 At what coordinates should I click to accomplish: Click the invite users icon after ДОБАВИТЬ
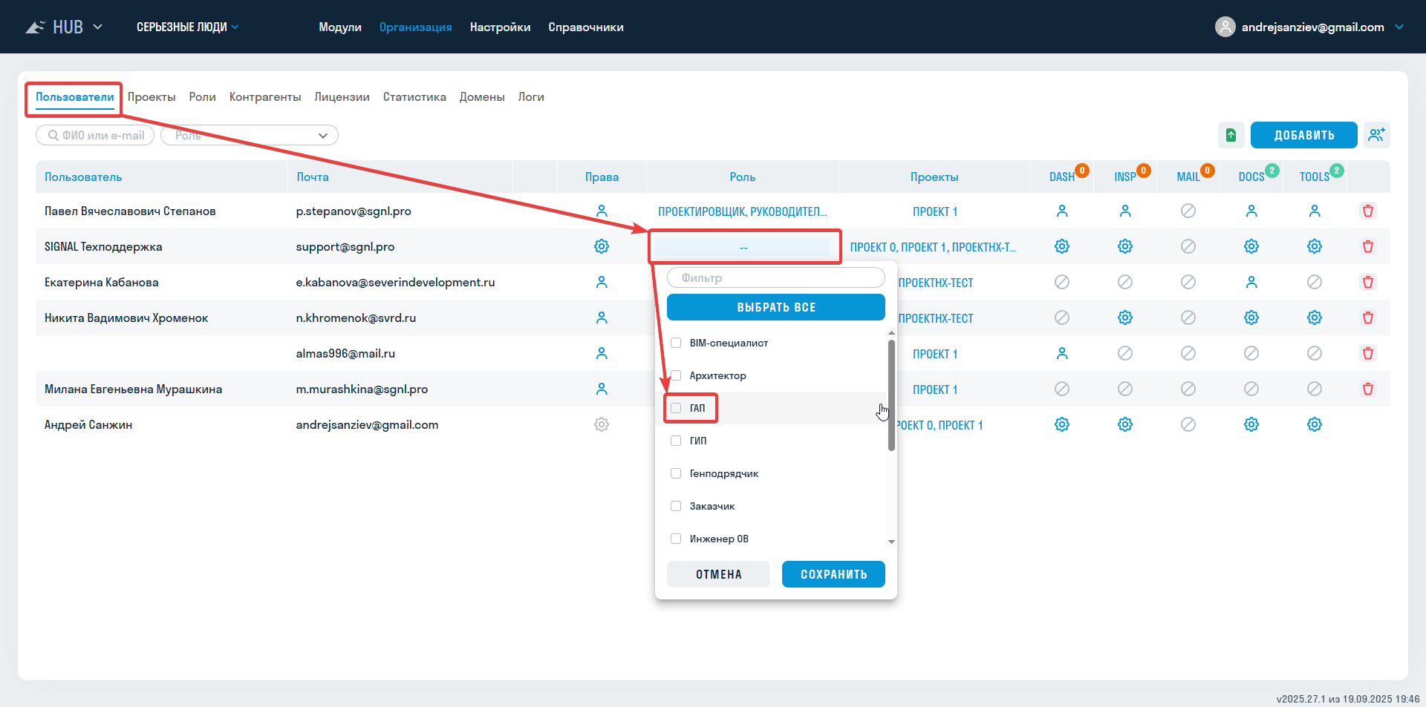point(1376,135)
